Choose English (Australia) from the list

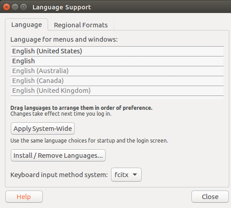pos(117,71)
